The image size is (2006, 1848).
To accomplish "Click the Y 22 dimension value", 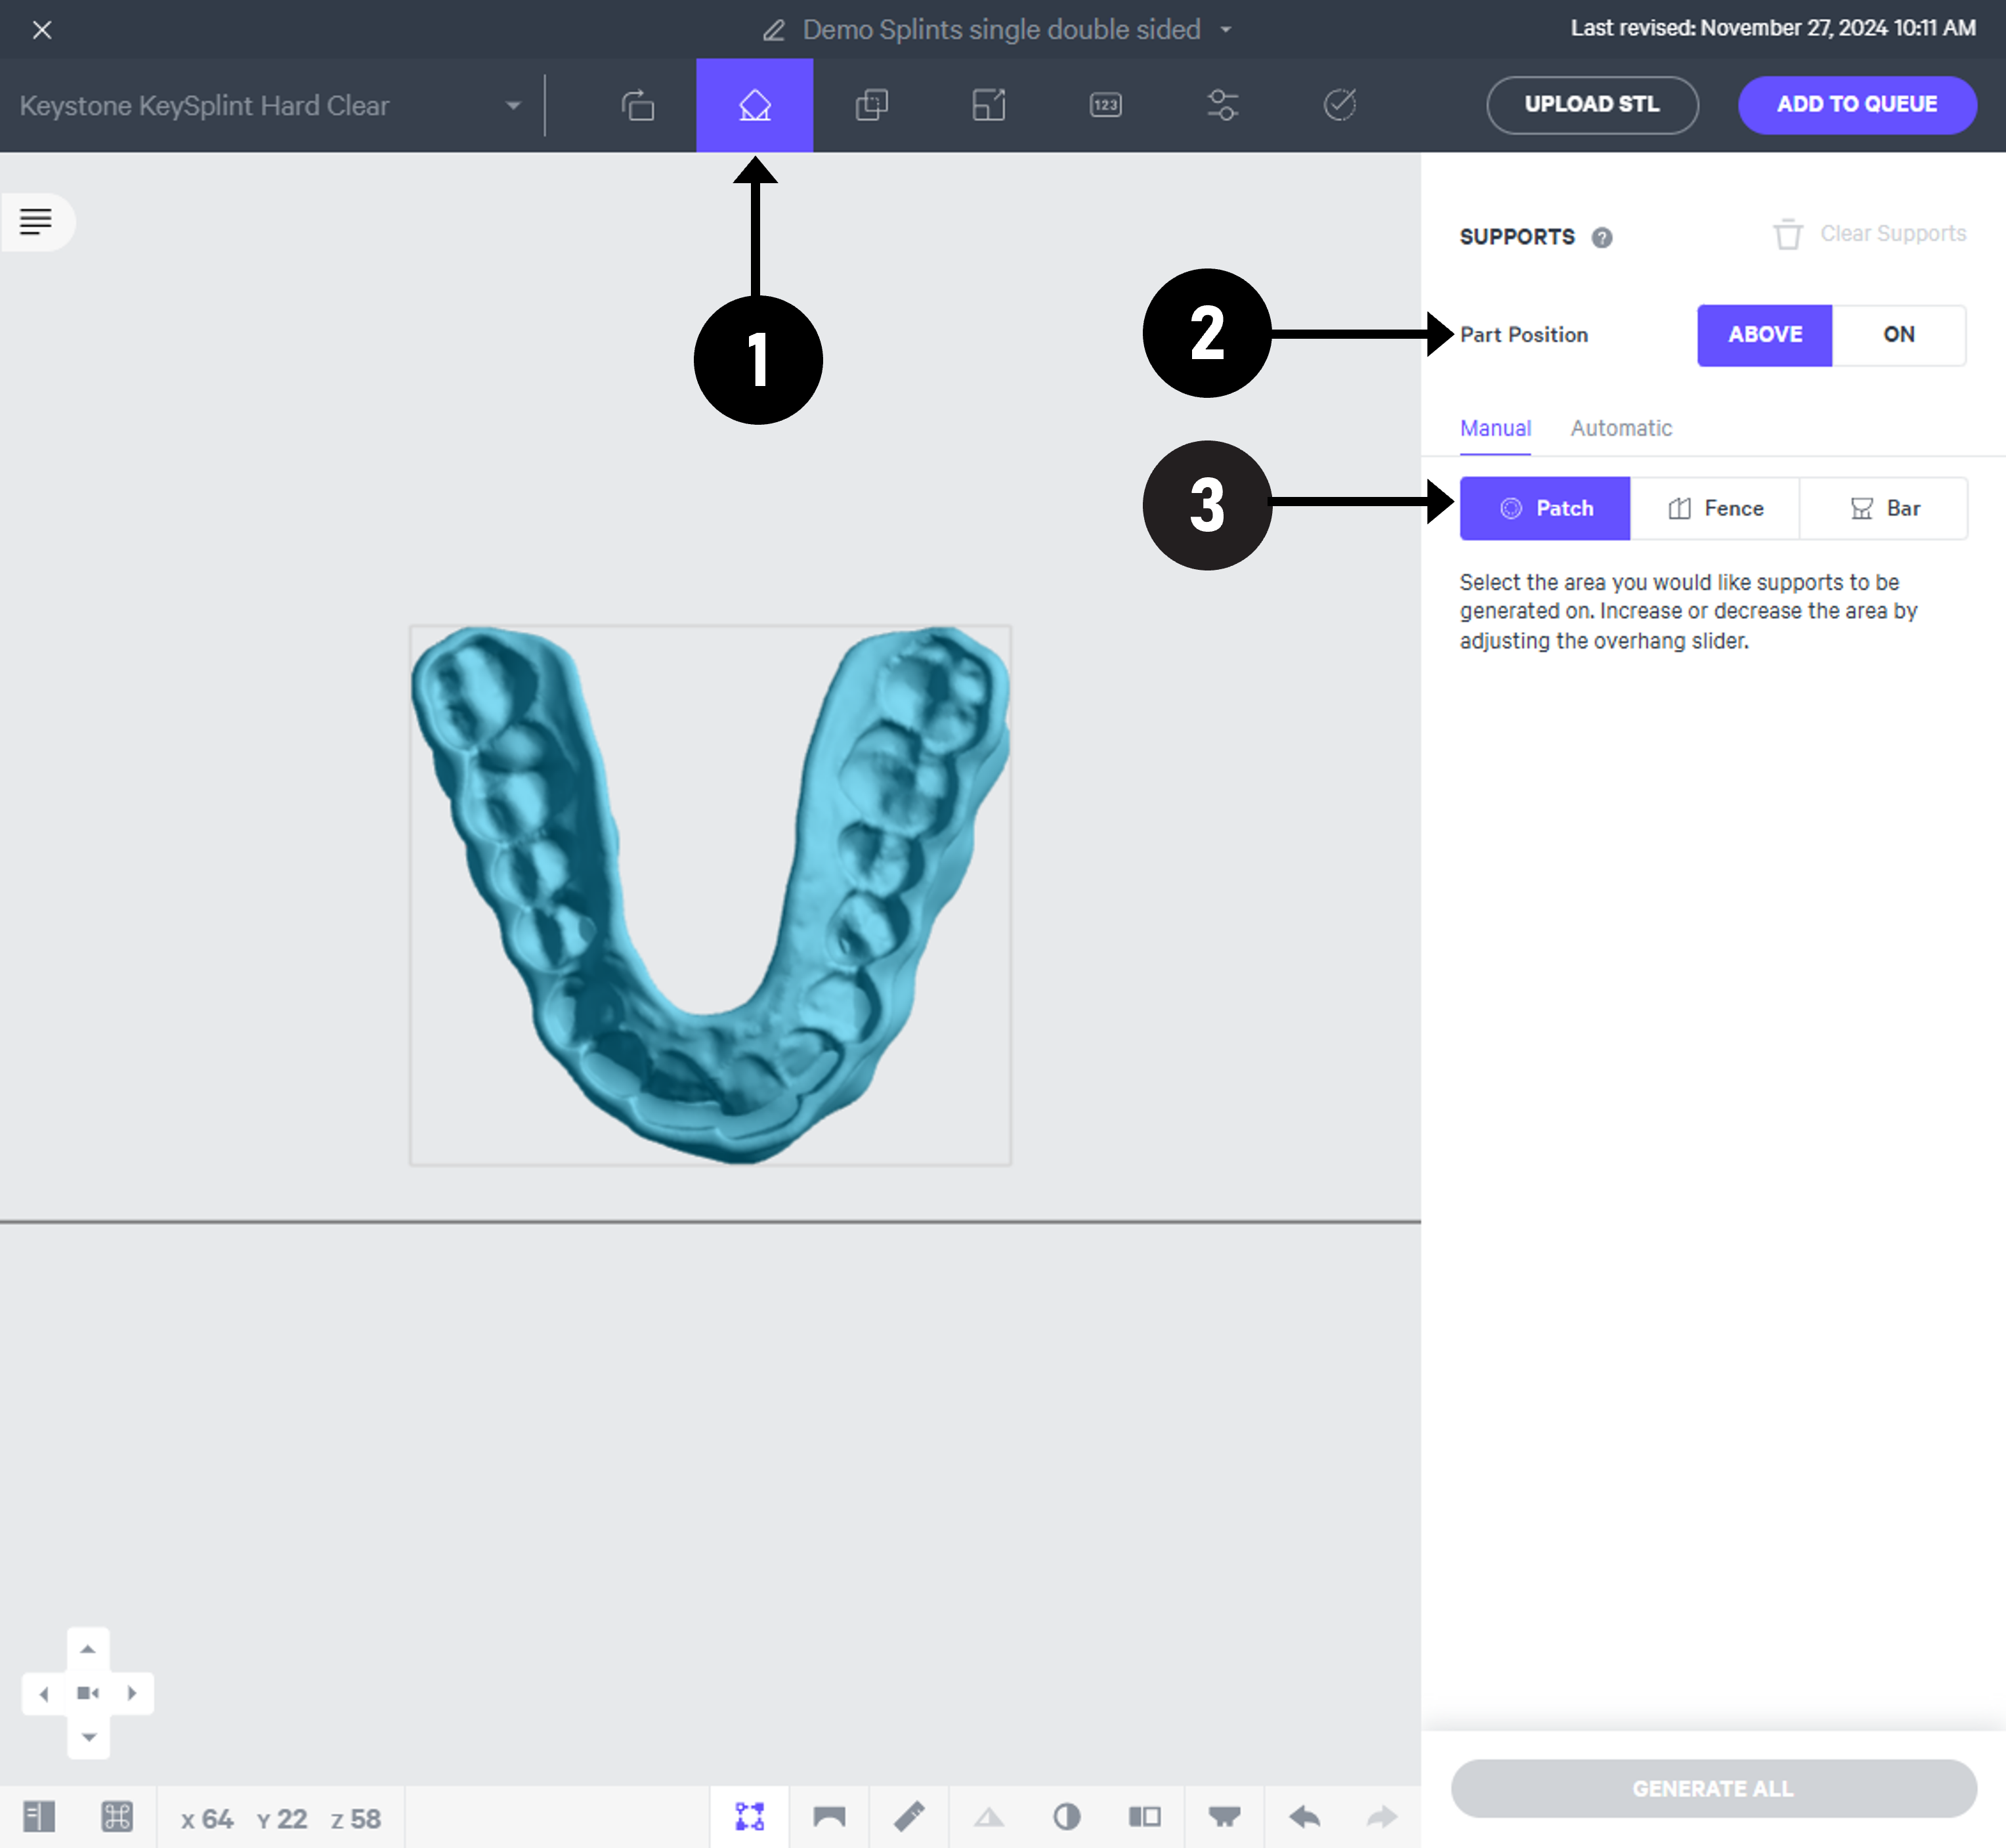I will tap(282, 1819).
